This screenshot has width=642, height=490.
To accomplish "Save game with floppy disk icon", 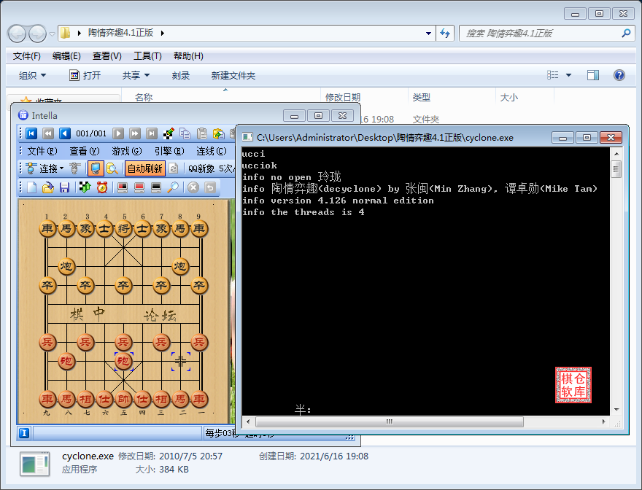I will tap(64, 187).
